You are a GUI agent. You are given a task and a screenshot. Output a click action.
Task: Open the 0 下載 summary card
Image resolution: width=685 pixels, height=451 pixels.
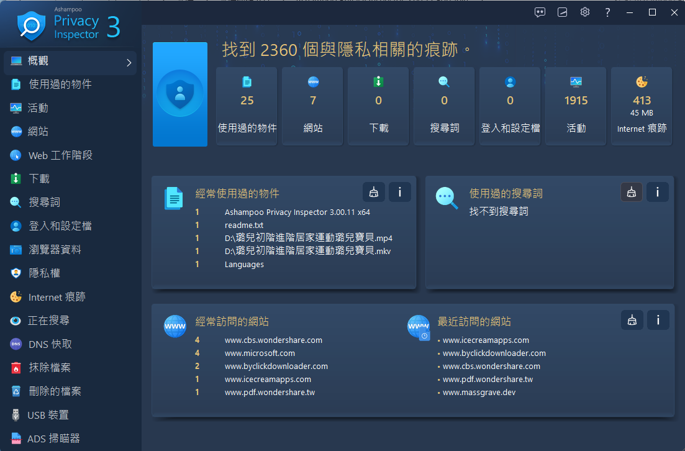378,106
